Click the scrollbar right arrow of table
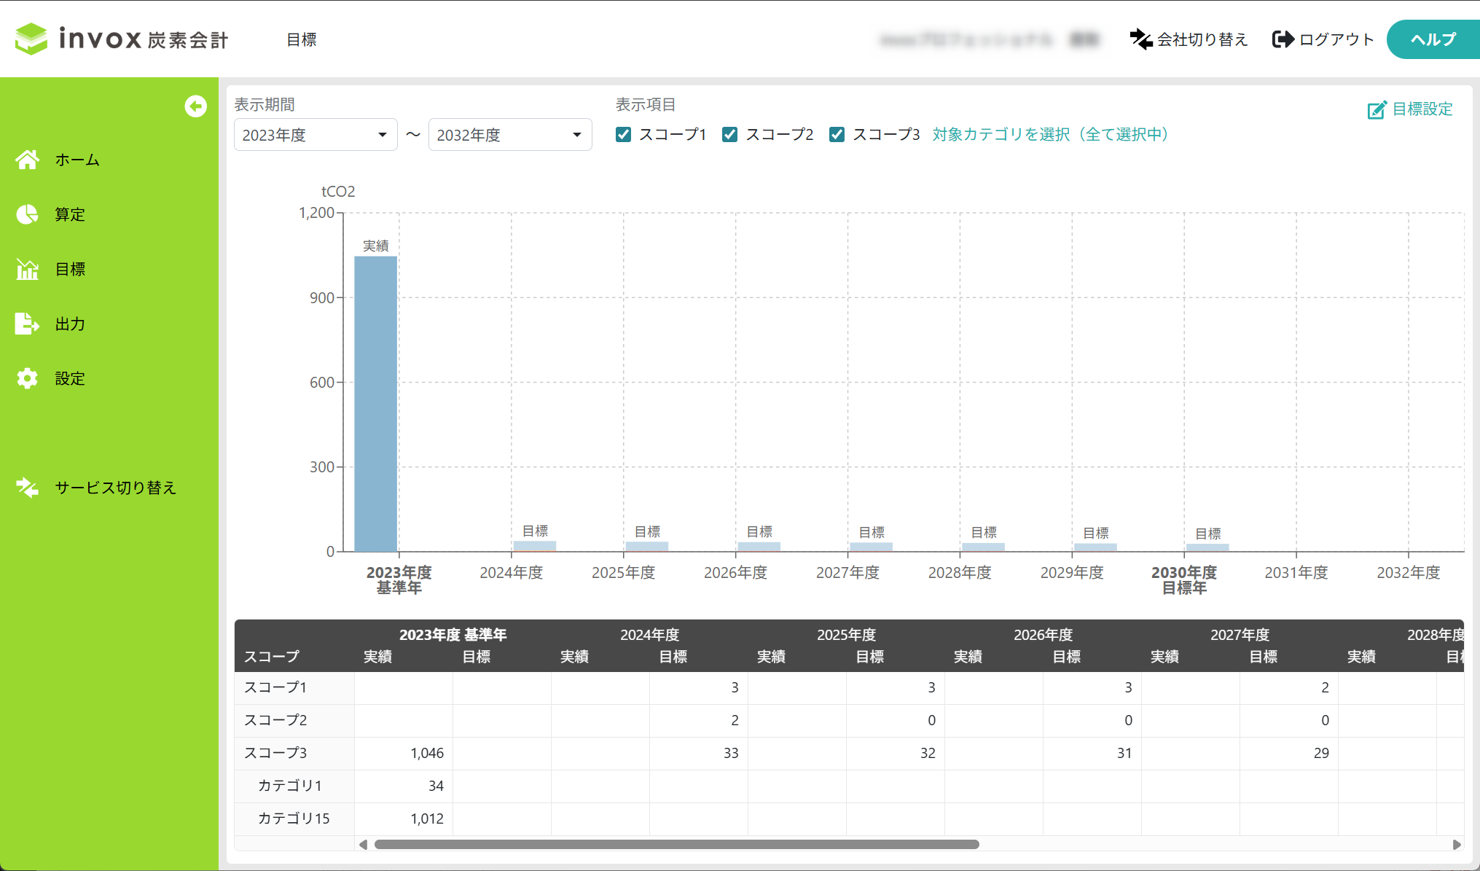1480x871 pixels. [1456, 844]
